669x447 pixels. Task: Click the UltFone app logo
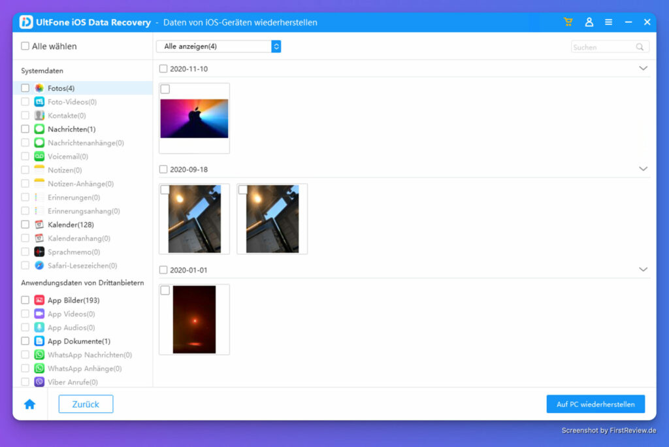(26, 22)
